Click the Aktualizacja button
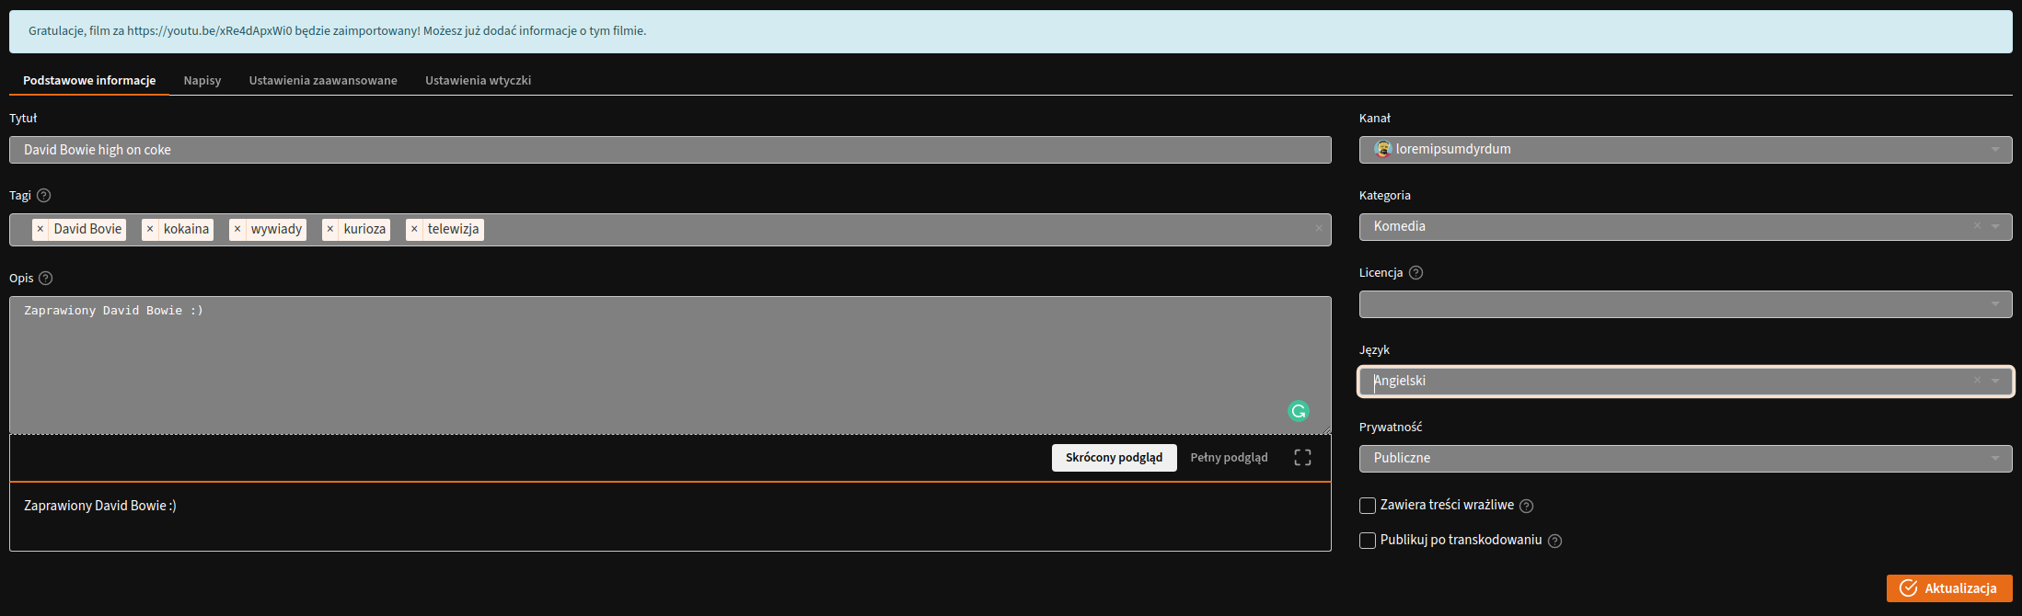The width and height of the screenshot is (2022, 616). 1949,588
